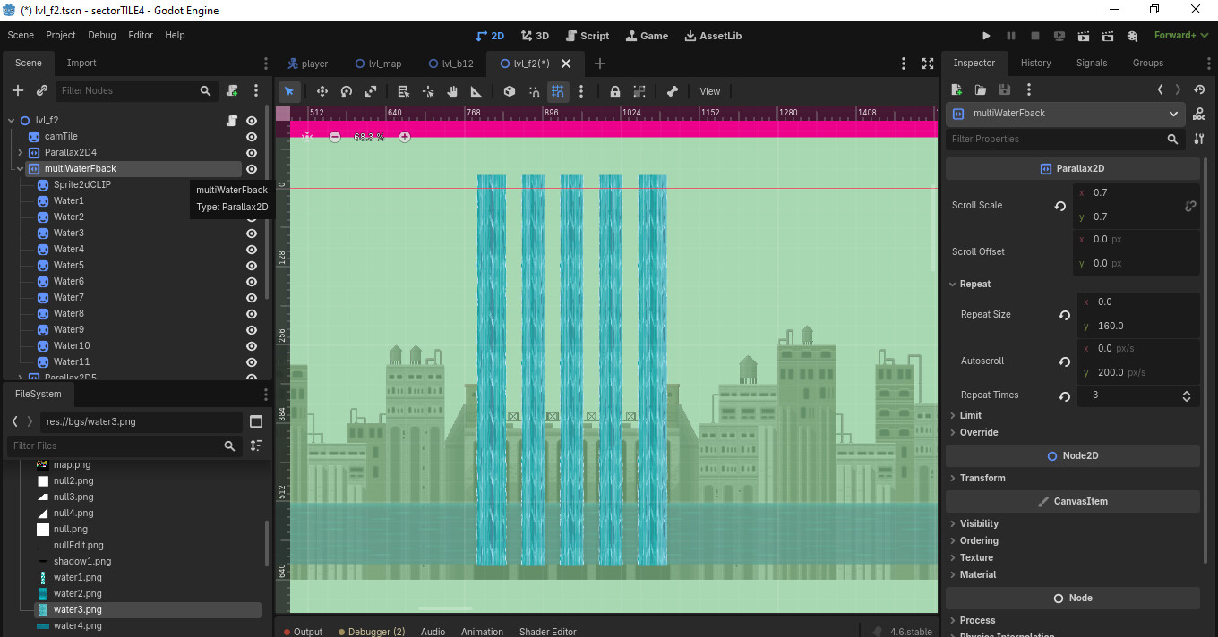
Task: Toggle visibility of camTile node
Action: pos(252,137)
